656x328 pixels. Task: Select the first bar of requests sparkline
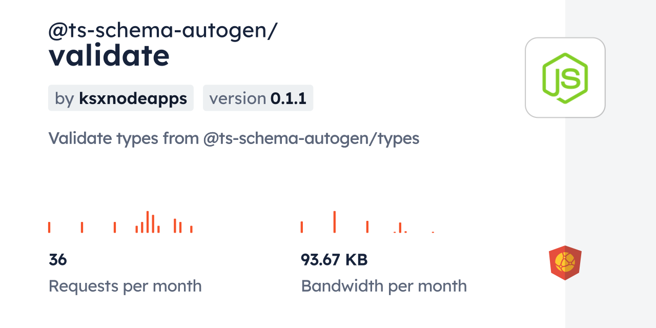[49, 227]
